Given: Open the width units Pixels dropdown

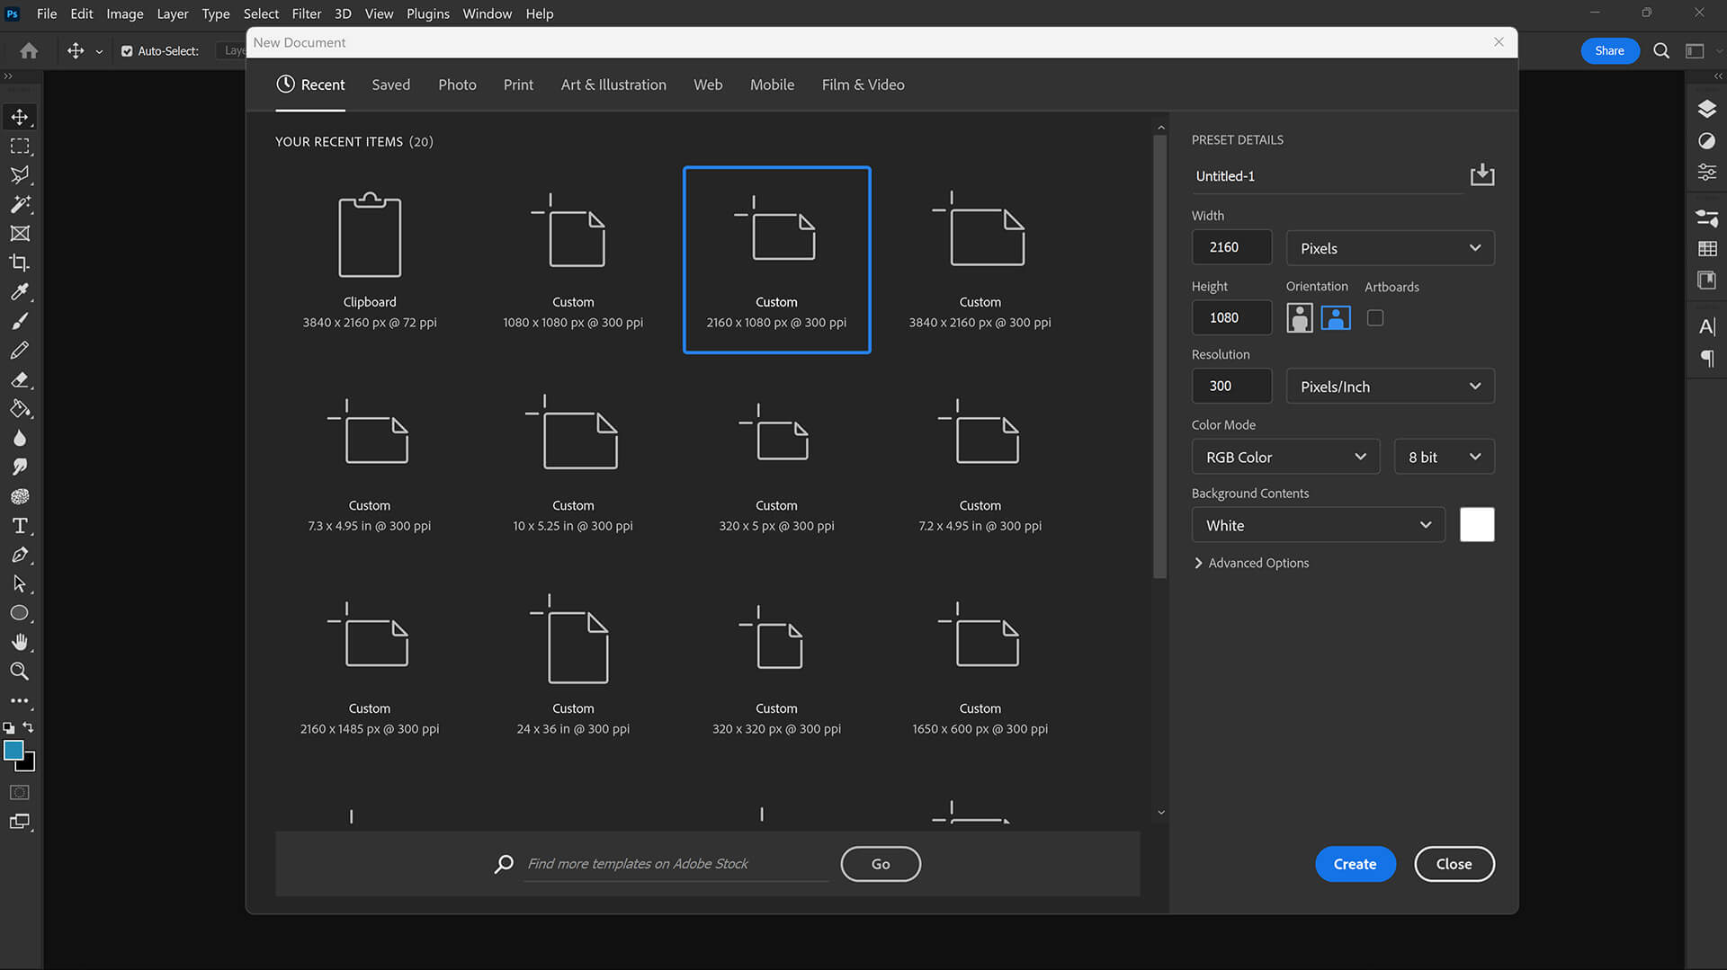Looking at the screenshot, I should point(1390,248).
